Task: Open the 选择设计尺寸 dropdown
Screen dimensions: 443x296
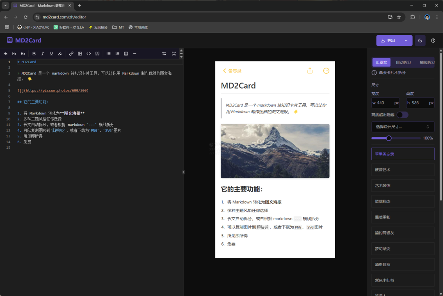Action: pyautogui.click(x=402, y=127)
